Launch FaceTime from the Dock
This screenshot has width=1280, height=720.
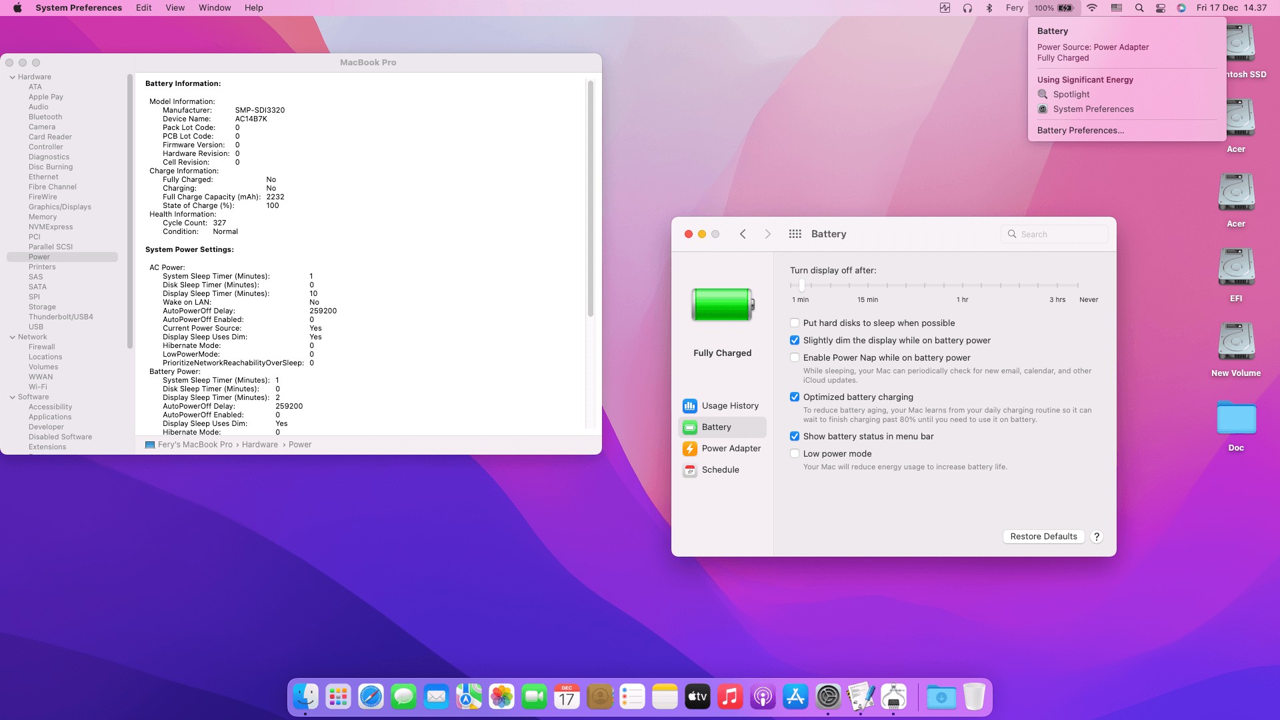(x=535, y=697)
